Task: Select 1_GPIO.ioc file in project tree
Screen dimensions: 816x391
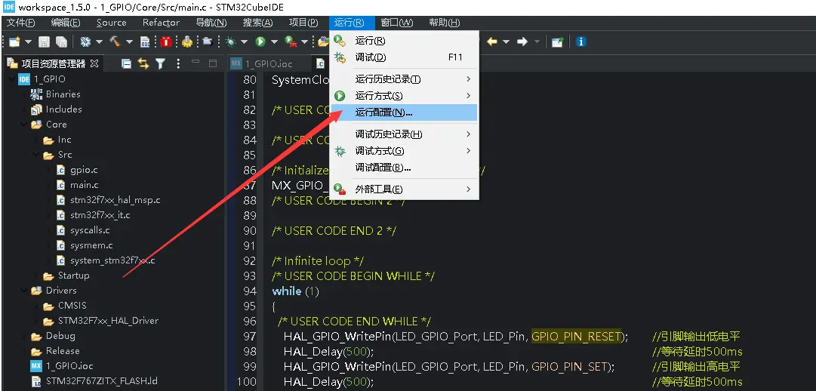Action: (x=69, y=366)
